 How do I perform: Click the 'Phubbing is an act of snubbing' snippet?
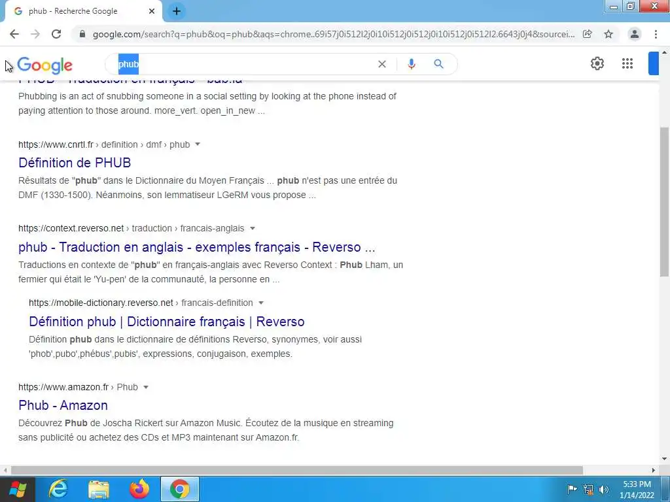coord(207,103)
